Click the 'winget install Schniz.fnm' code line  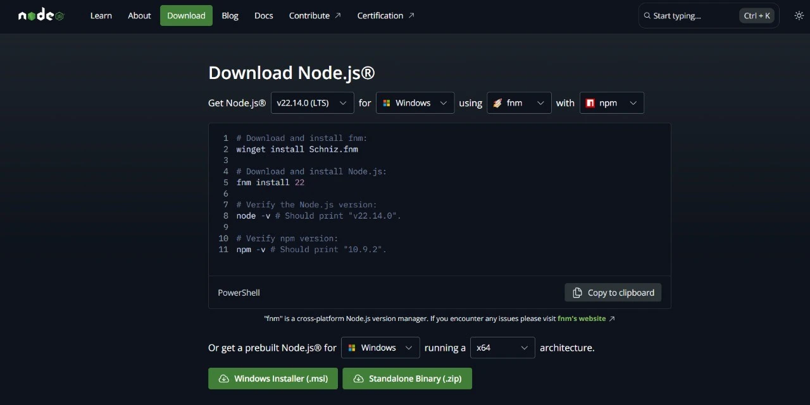pos(297,150)
